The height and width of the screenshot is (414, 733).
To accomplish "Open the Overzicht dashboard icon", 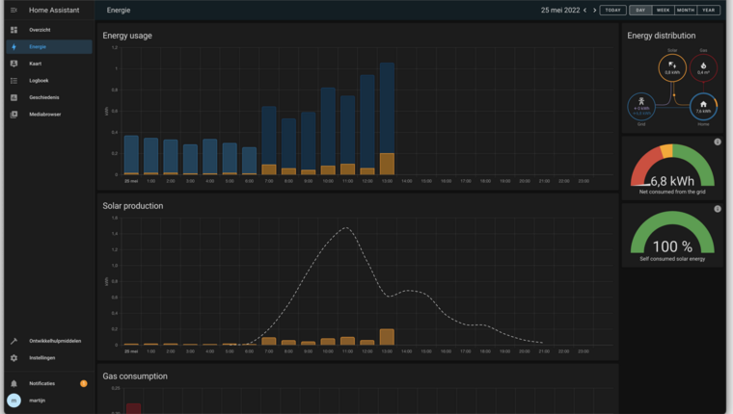I will [14, 30].
